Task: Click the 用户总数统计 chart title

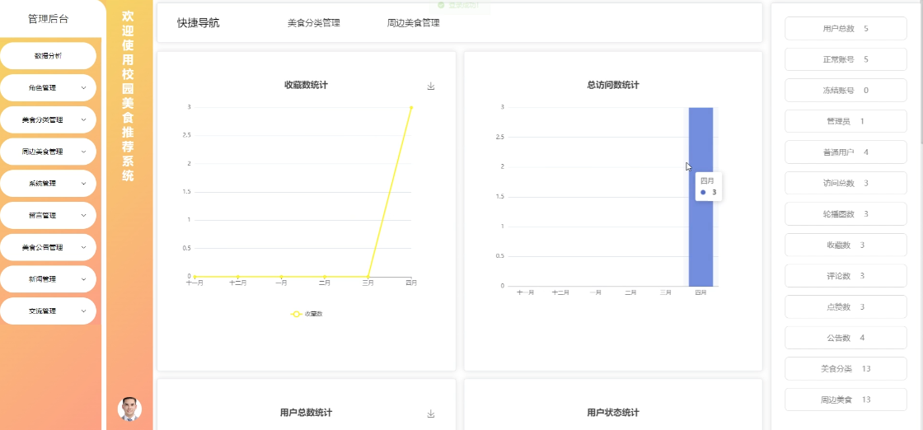Action: pyautogui.click(x=306, y=413)
